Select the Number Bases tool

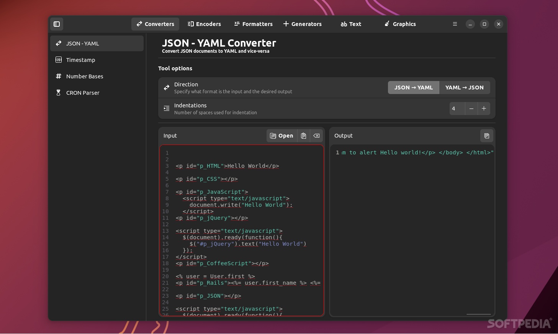pos(85,76)
